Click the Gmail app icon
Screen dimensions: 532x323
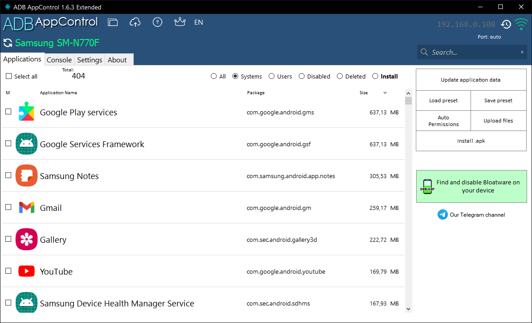26,207
